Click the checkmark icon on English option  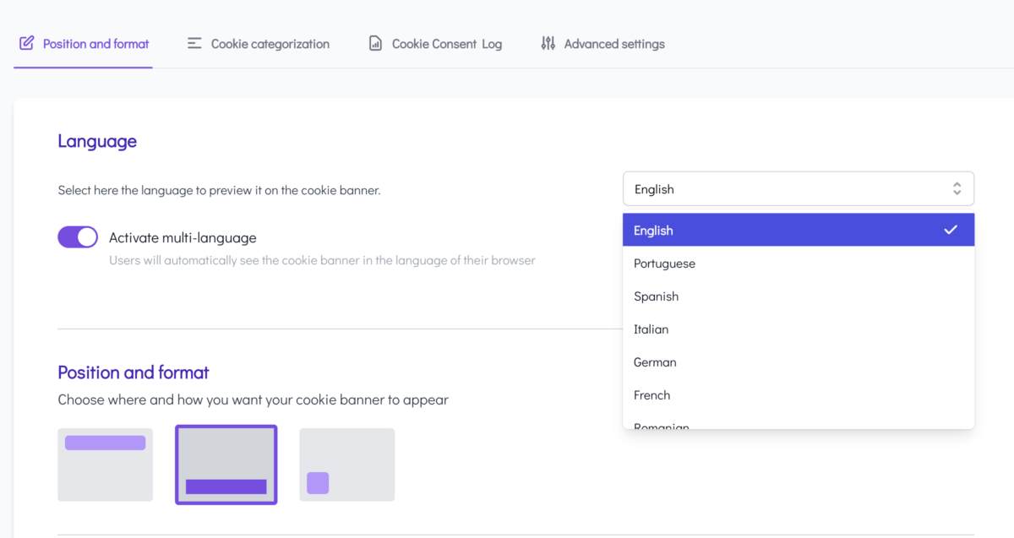951,230
